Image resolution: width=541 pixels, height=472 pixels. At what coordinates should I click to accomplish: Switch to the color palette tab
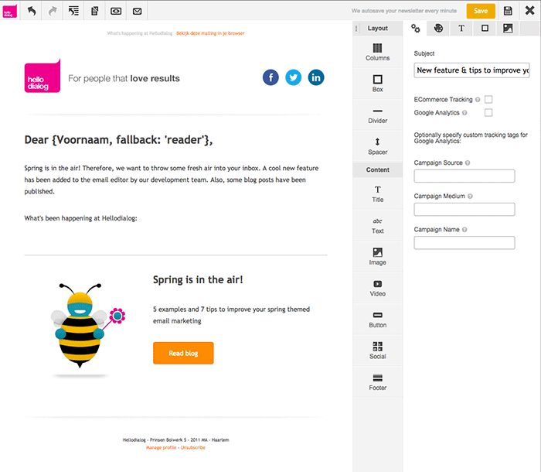pyautogui.click(x=438, y=29)
